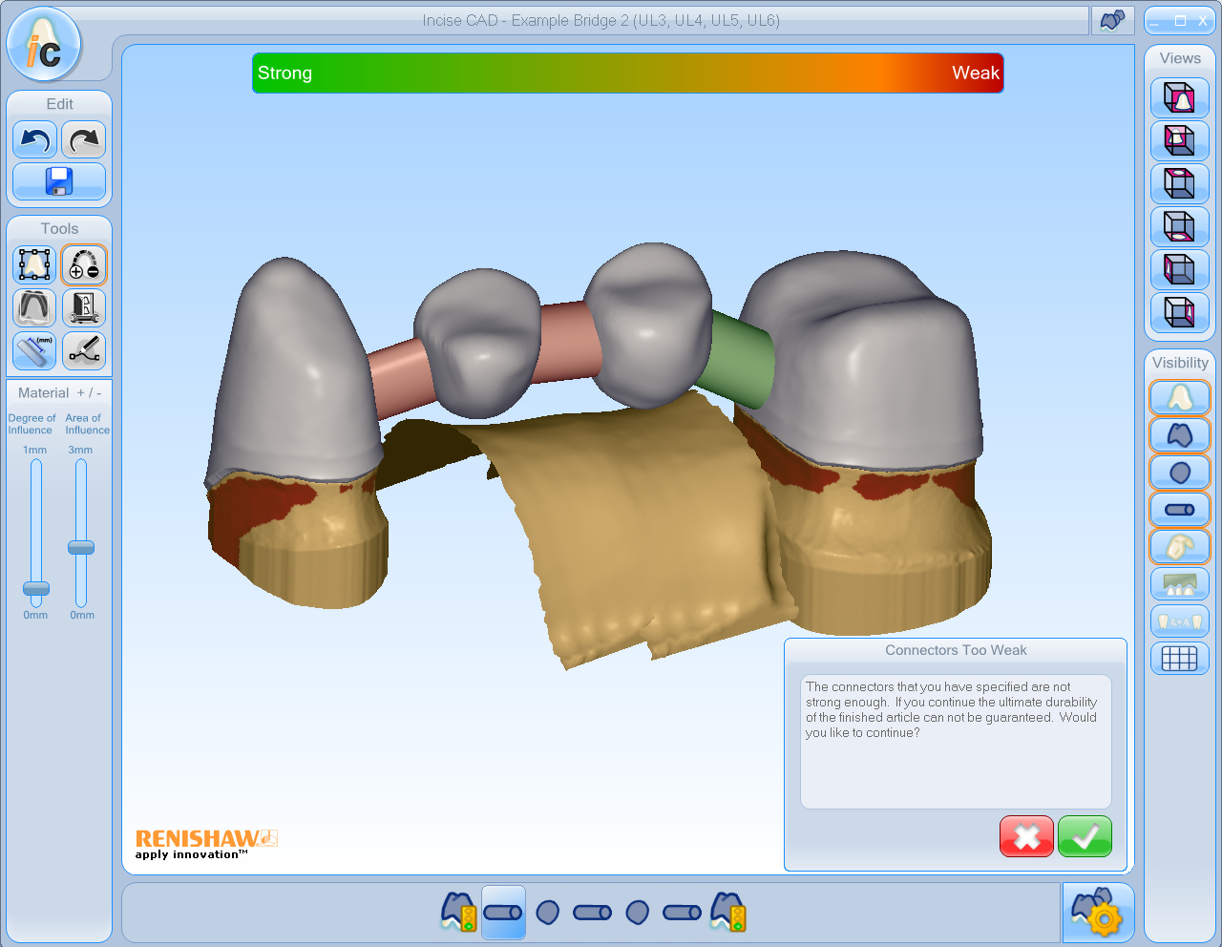Click the Area of Influence slider handle
The width and height of the screenshot is (1222, 947).
81,547
